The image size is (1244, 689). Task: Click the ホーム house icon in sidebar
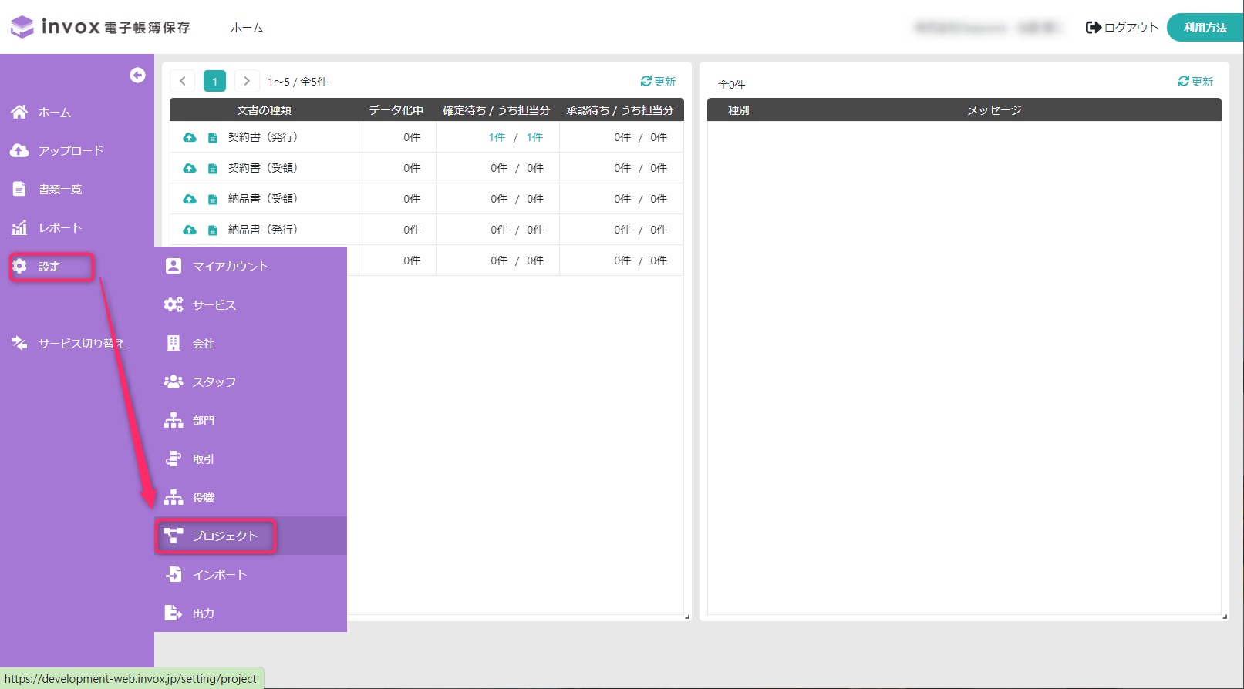pyautogui.click(x=19, y=113)
